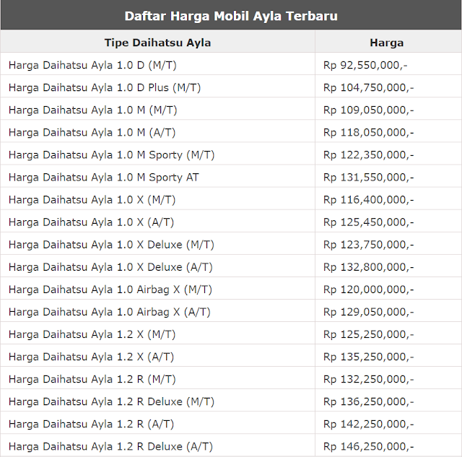The height and width of the screenshot is (457, 462).
Task: Select the price Rp 129,050,000
Action: (x=368, y=312)
